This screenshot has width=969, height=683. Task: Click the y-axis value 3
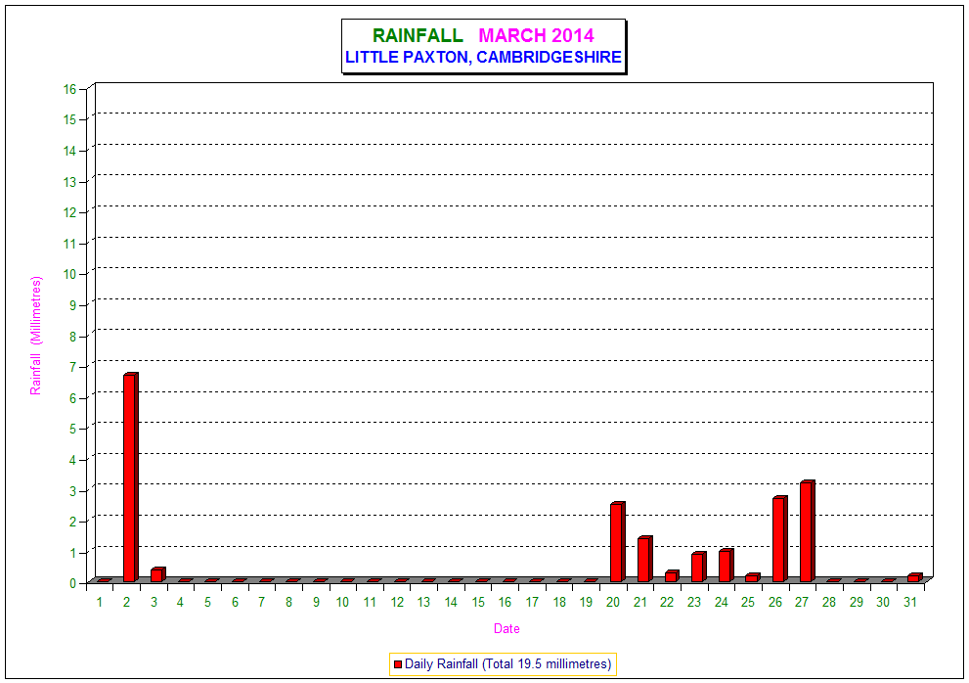[x=73, y=490]
